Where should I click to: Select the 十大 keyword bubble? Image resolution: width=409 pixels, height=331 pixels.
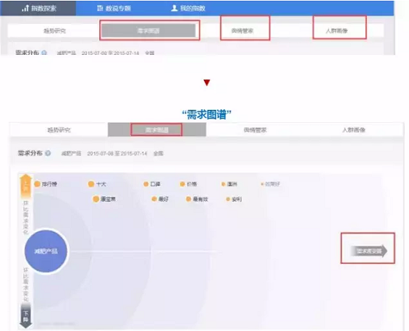[x=97, y=184]
